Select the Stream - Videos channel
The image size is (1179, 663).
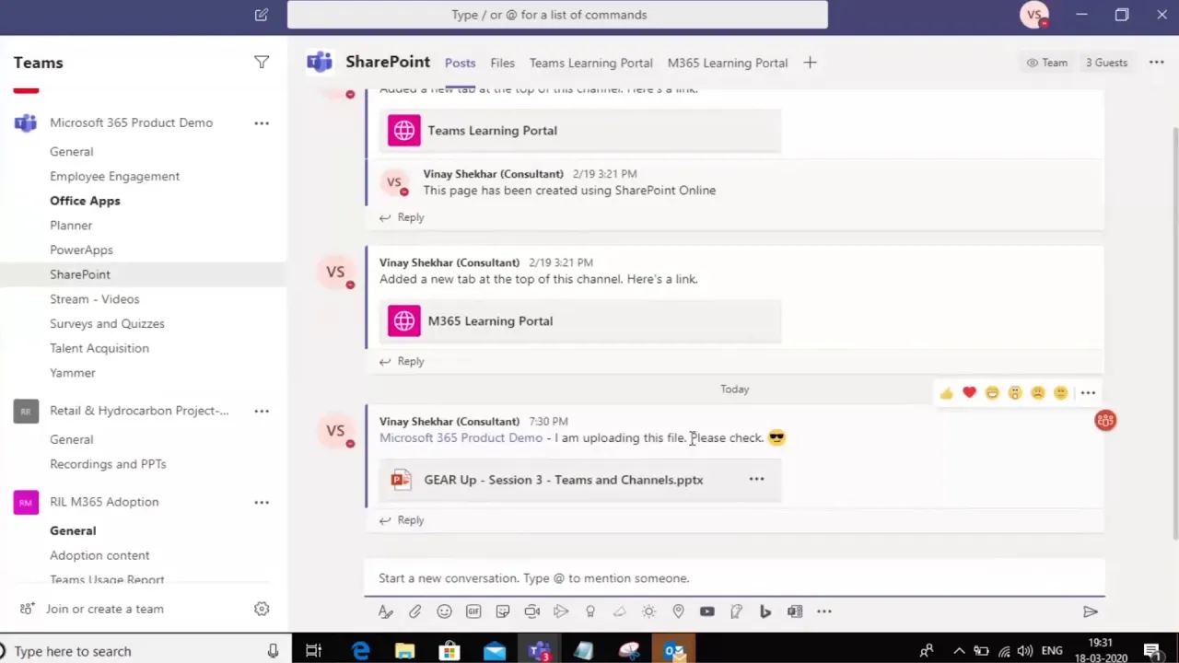click(x=95, y=299)
